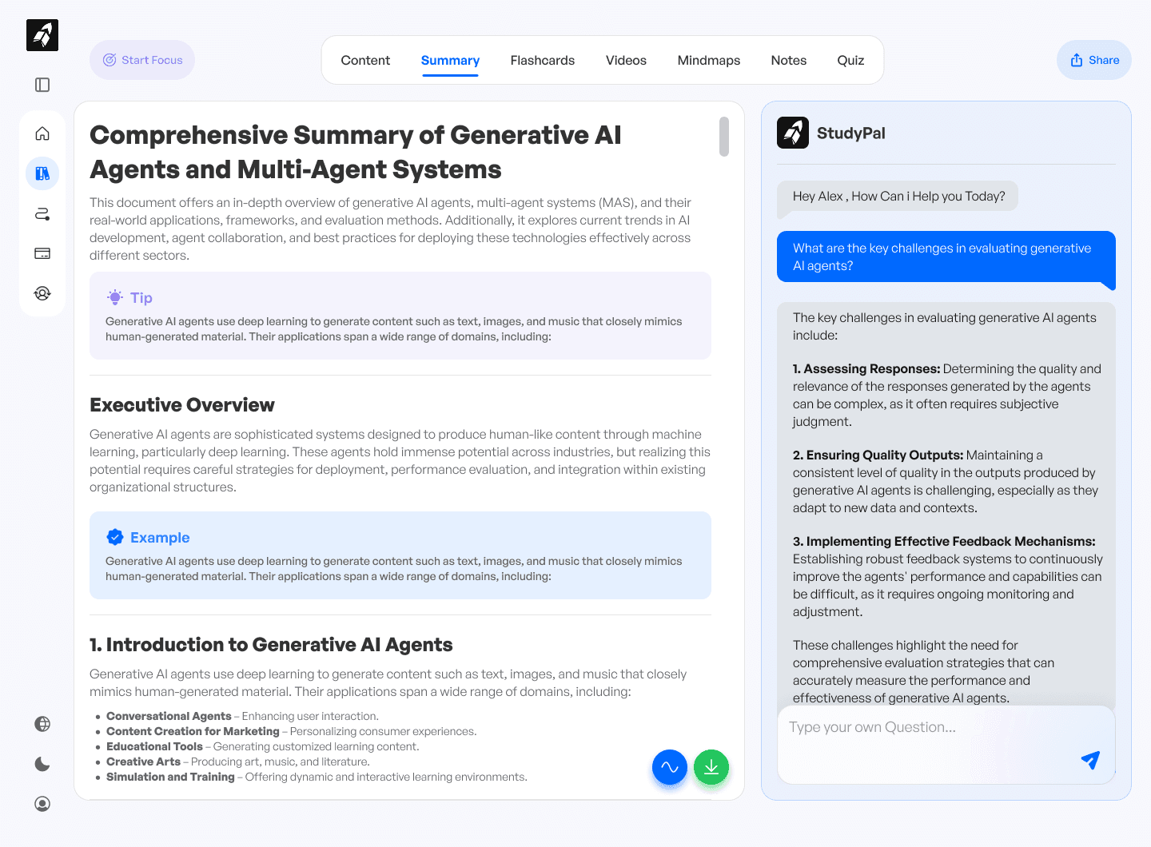Viewport: 1151px width, 847px height.
Task: Collapse the sidebar using the panel icon
Action: click(42, 84)
